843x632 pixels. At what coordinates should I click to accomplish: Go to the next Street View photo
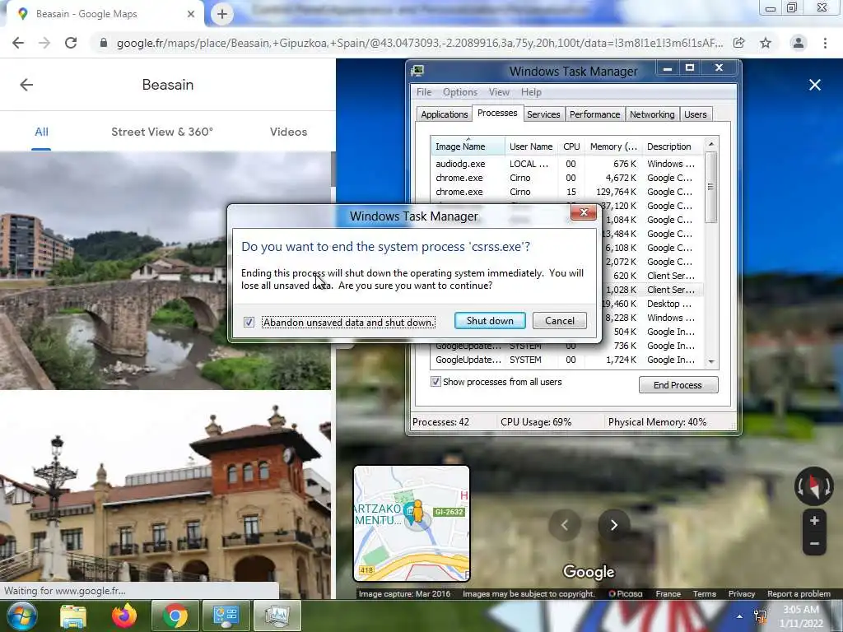tap(613, 525)
